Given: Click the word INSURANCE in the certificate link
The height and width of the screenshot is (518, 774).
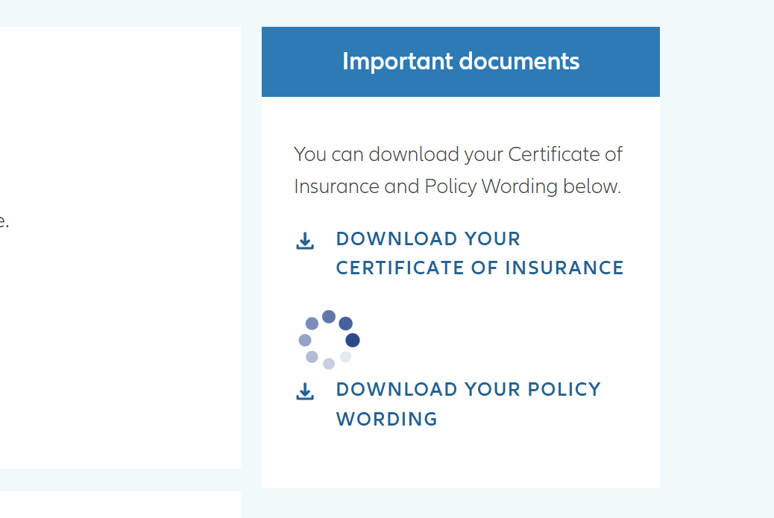Looking at the screenshot, I should [564, 268].
